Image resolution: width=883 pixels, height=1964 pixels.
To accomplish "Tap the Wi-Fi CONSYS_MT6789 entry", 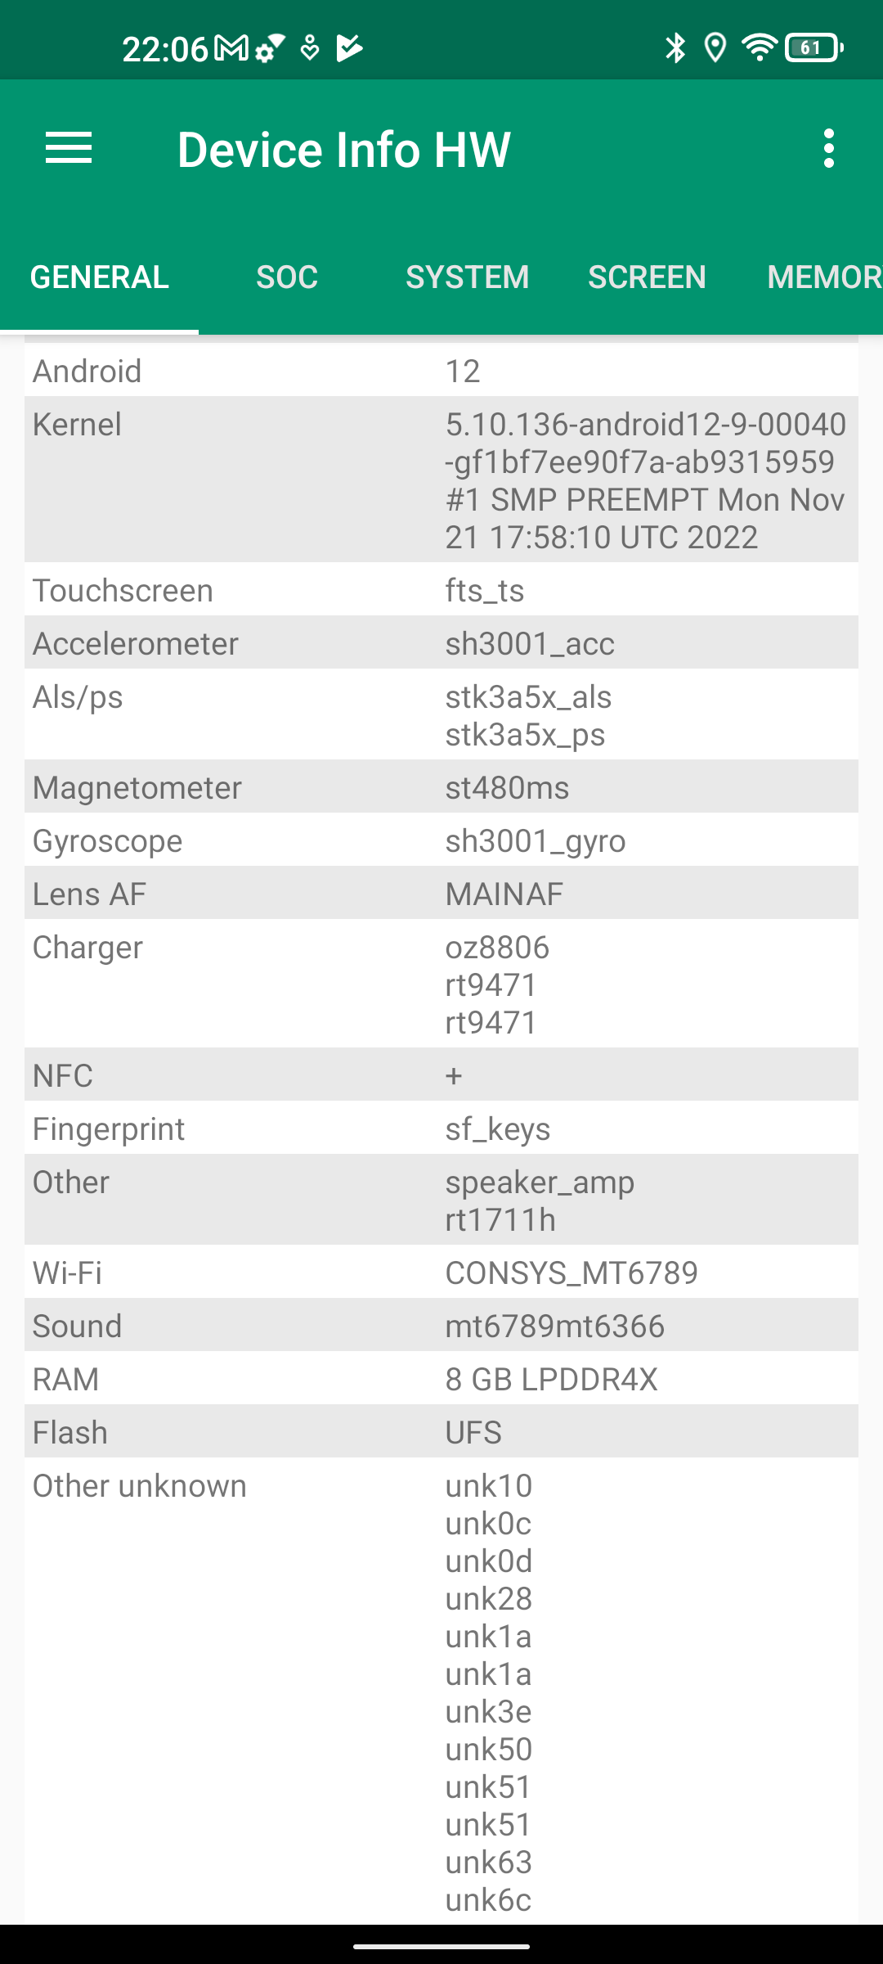I will [441, 1273].
